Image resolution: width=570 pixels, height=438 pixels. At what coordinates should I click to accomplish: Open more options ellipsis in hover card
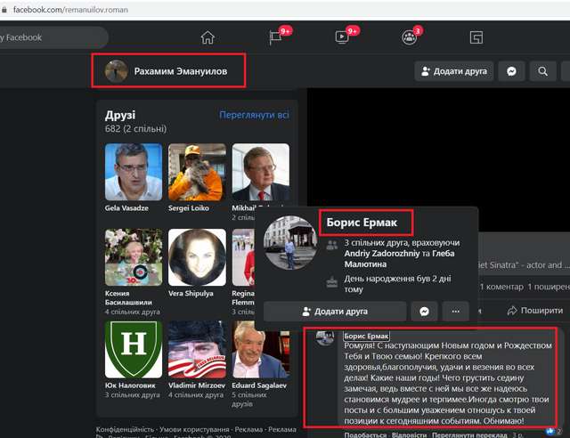(x=456, y=312)
